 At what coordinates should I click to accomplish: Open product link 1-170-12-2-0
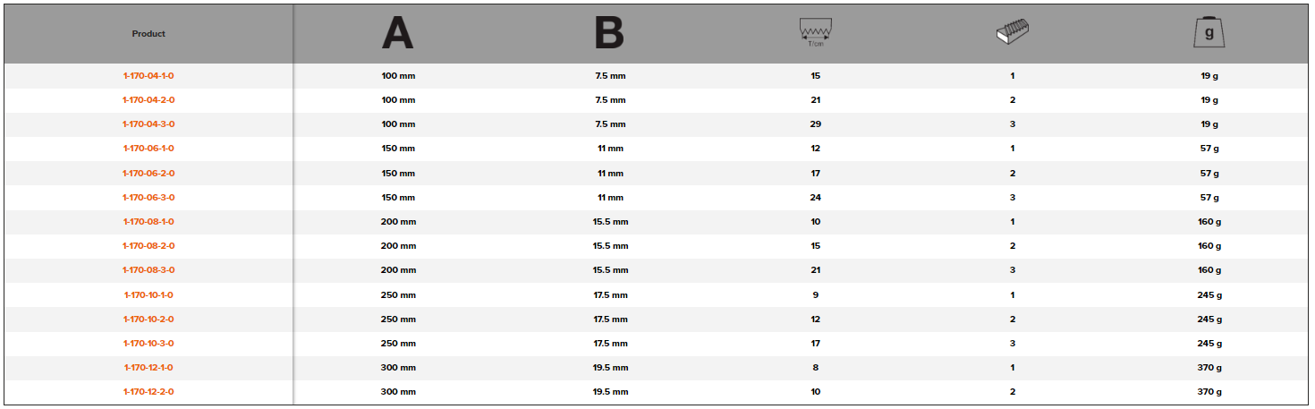point(148,392)
